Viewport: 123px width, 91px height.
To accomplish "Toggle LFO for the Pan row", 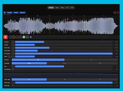I will pyautogui.click(x=13, y=66).
